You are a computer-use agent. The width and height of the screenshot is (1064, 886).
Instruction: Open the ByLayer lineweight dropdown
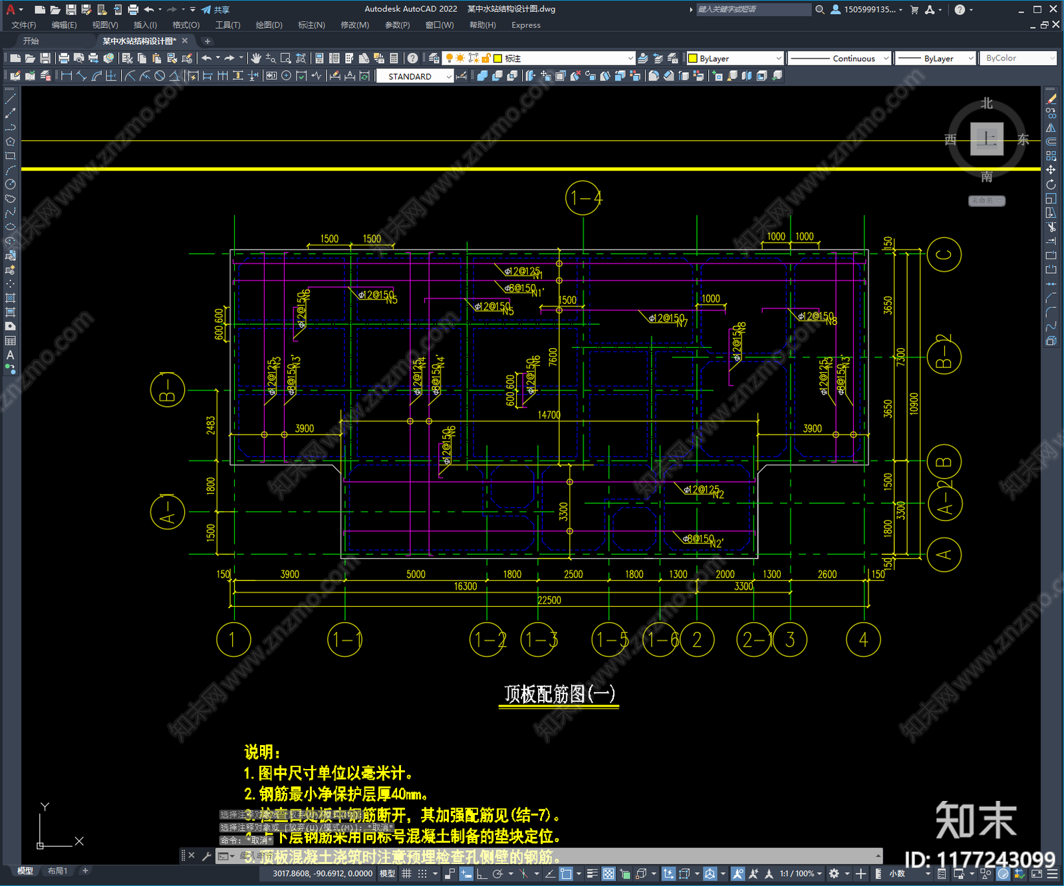click(x=935, y=58)
